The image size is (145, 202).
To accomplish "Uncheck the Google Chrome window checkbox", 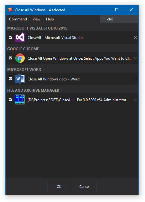I will pyautogui.click(x=11, y=58).
